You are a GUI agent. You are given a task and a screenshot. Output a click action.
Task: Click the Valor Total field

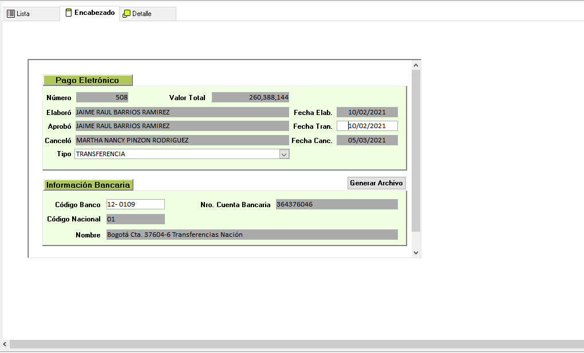pyautogui.click(x=250, y=97)
